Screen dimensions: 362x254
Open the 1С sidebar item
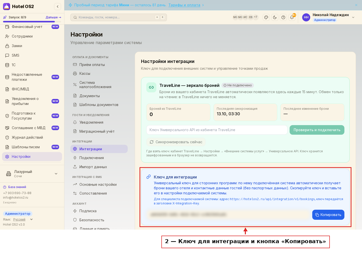(x=32, y=65)
